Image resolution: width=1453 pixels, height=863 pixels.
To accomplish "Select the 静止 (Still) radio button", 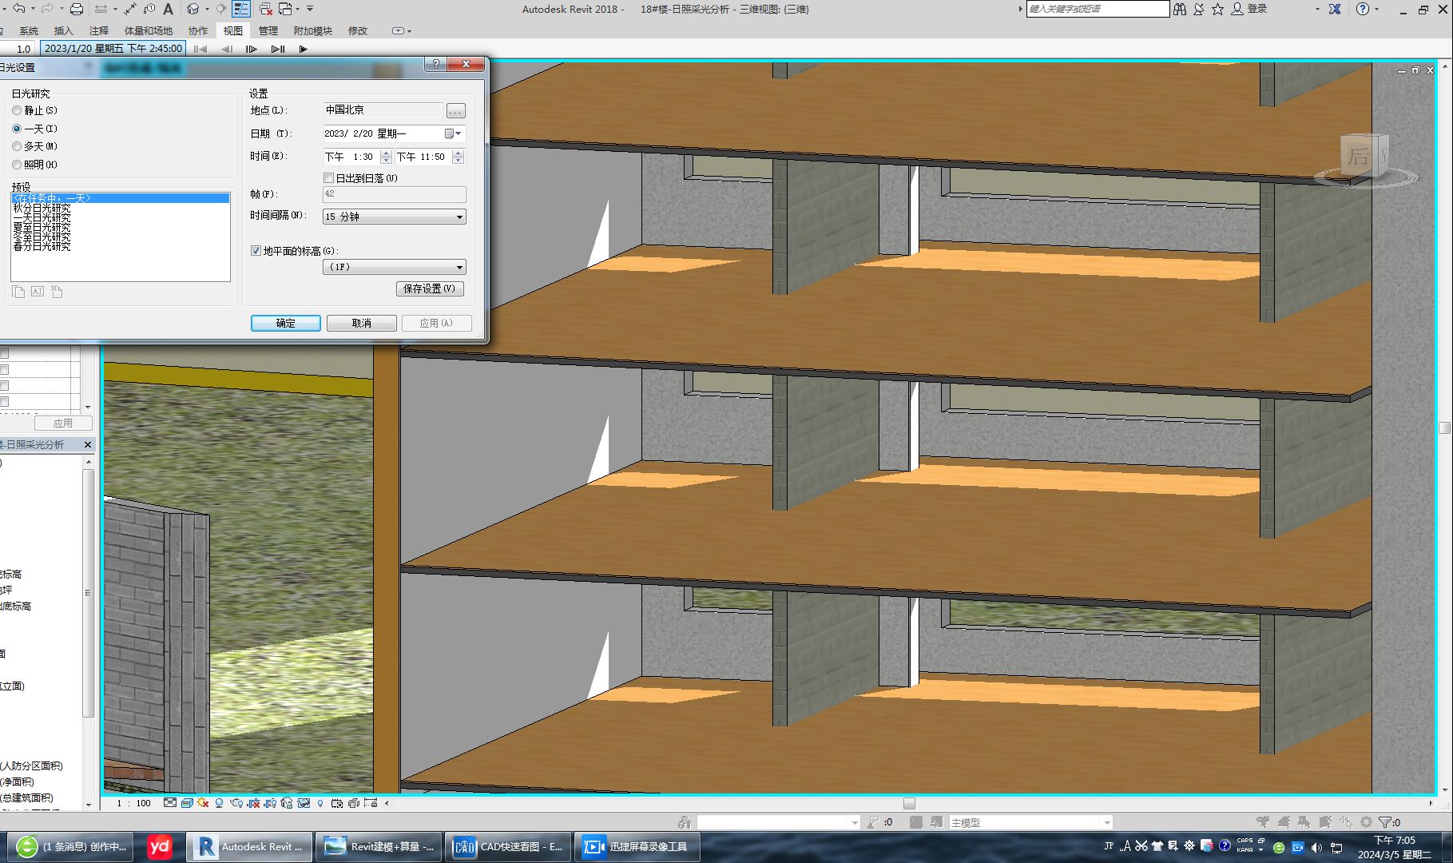I will pyautogui.click(x=17, y=110).
